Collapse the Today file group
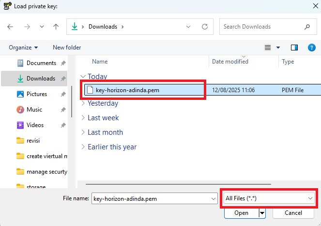This screenshot has height=226, width=321. [x=83, y=77]
